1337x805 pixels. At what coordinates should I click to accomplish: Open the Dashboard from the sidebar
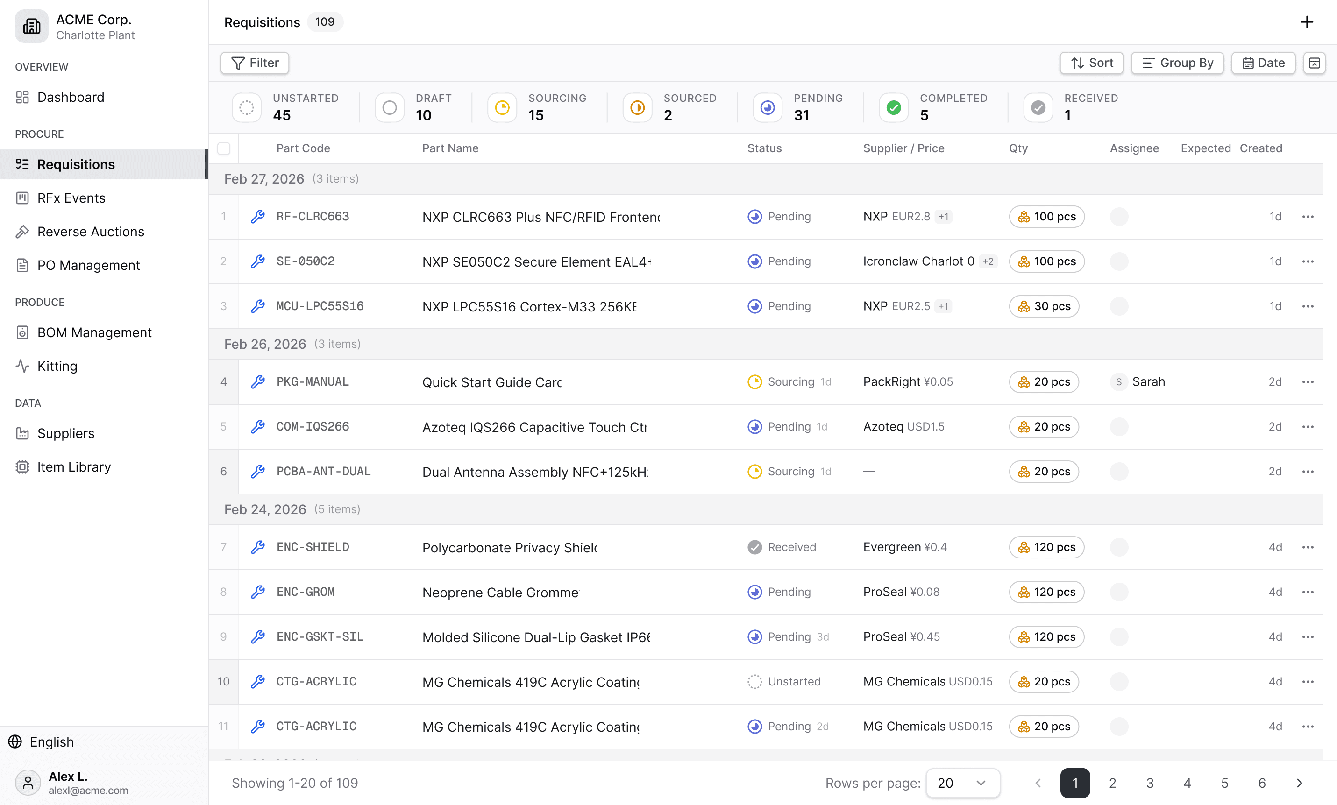click(70, 97)
